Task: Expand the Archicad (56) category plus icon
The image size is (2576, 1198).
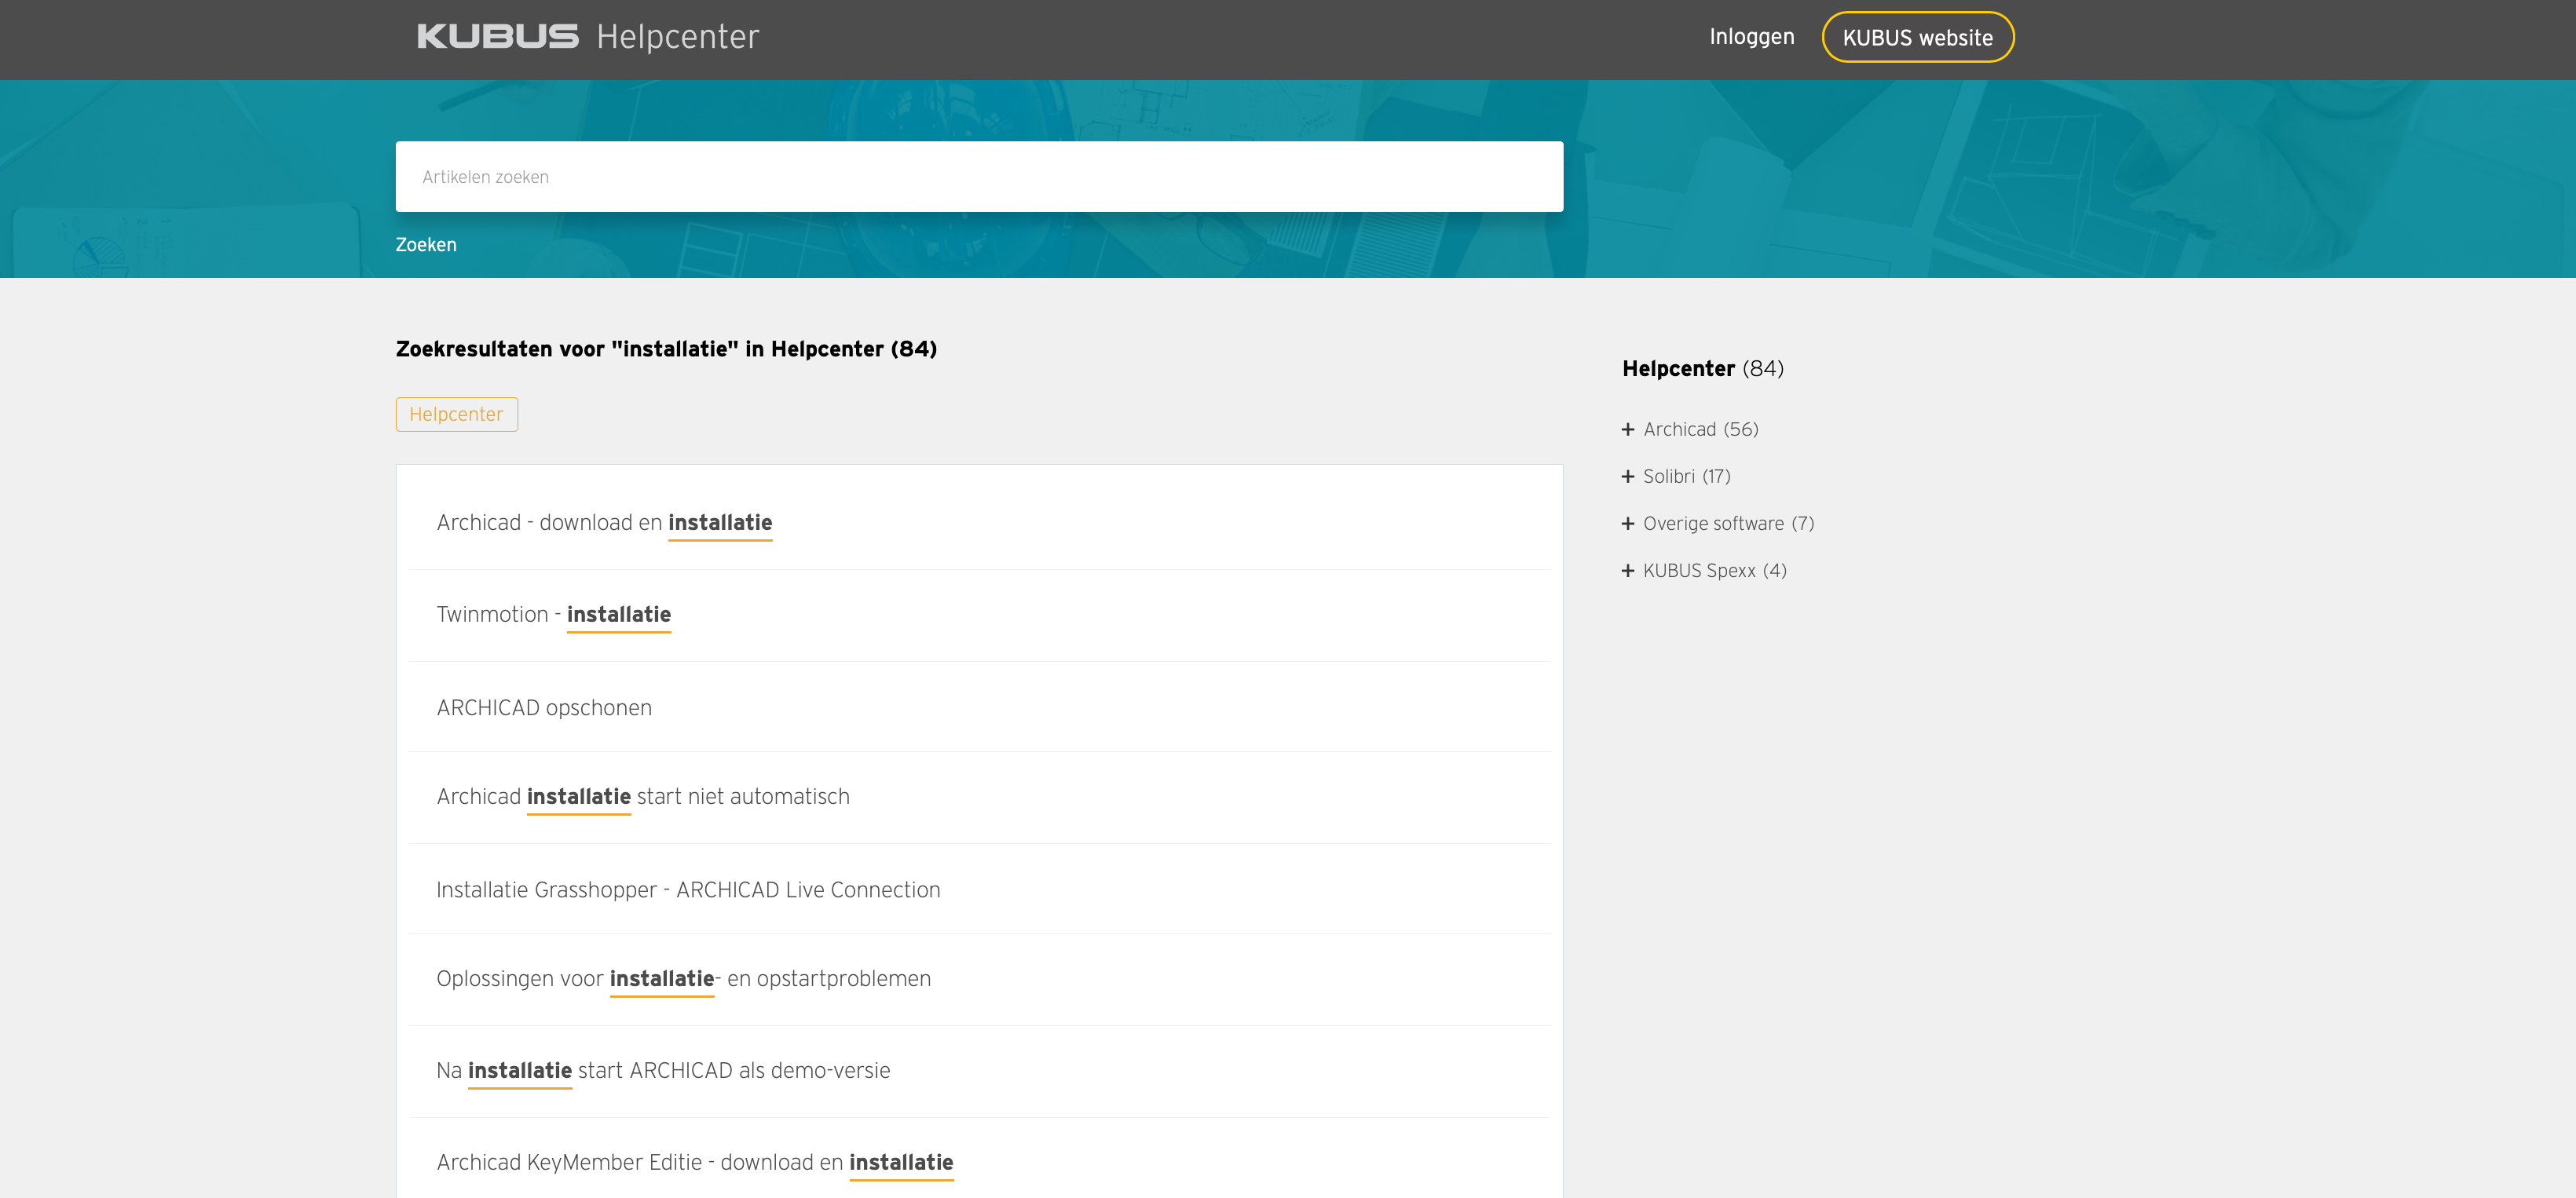Action: click(1628, 430)
